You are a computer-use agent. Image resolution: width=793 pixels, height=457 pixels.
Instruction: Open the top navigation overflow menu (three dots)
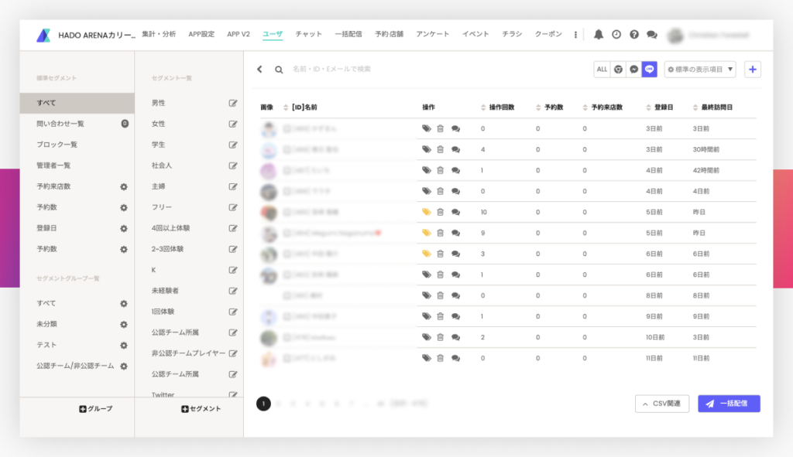[x=575, y=35]
